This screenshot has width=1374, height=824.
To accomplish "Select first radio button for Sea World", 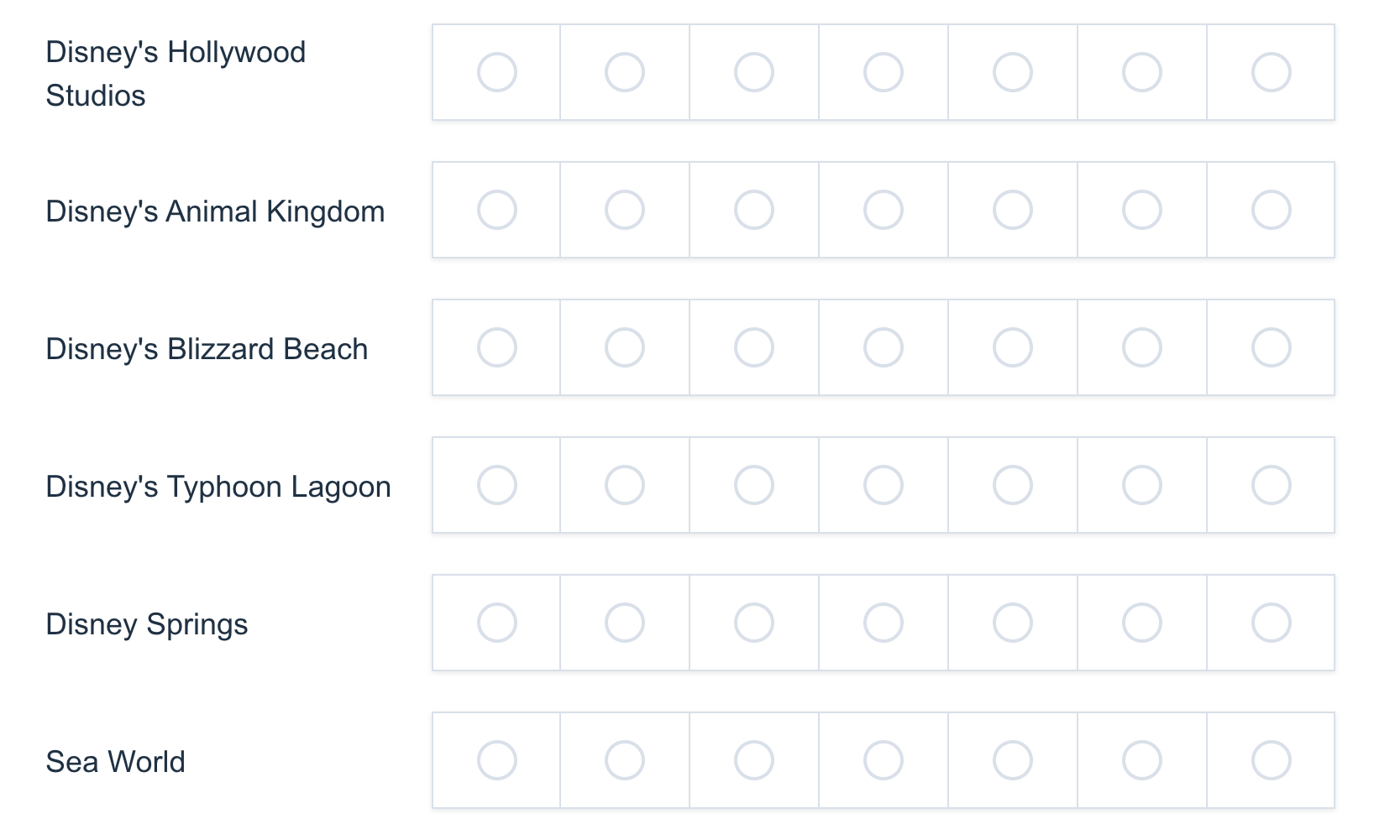I will [497, 760].
